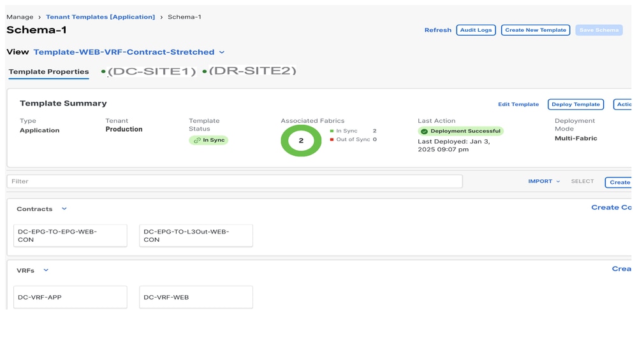Click the Multi-Fabric deployment mode value
Screen dimensions: 637x339
576,139
